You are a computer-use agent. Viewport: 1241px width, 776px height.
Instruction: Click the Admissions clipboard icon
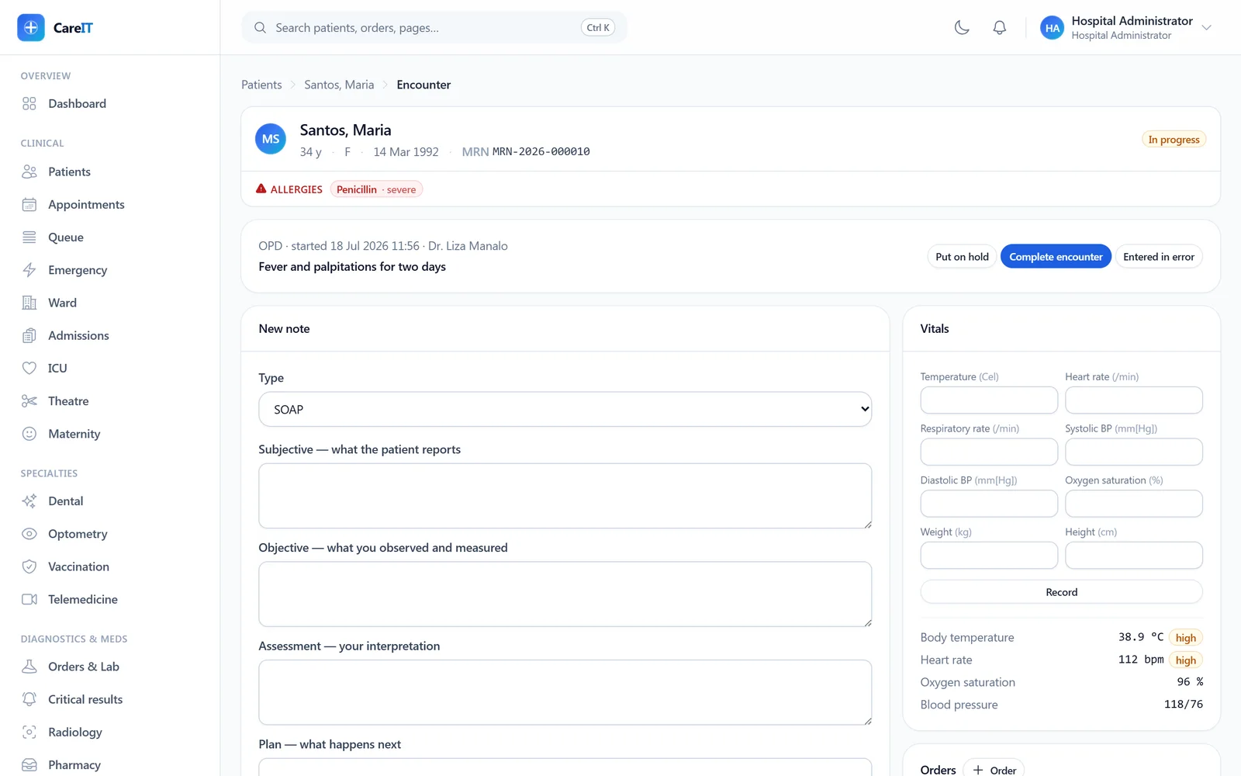click(29, 335)
